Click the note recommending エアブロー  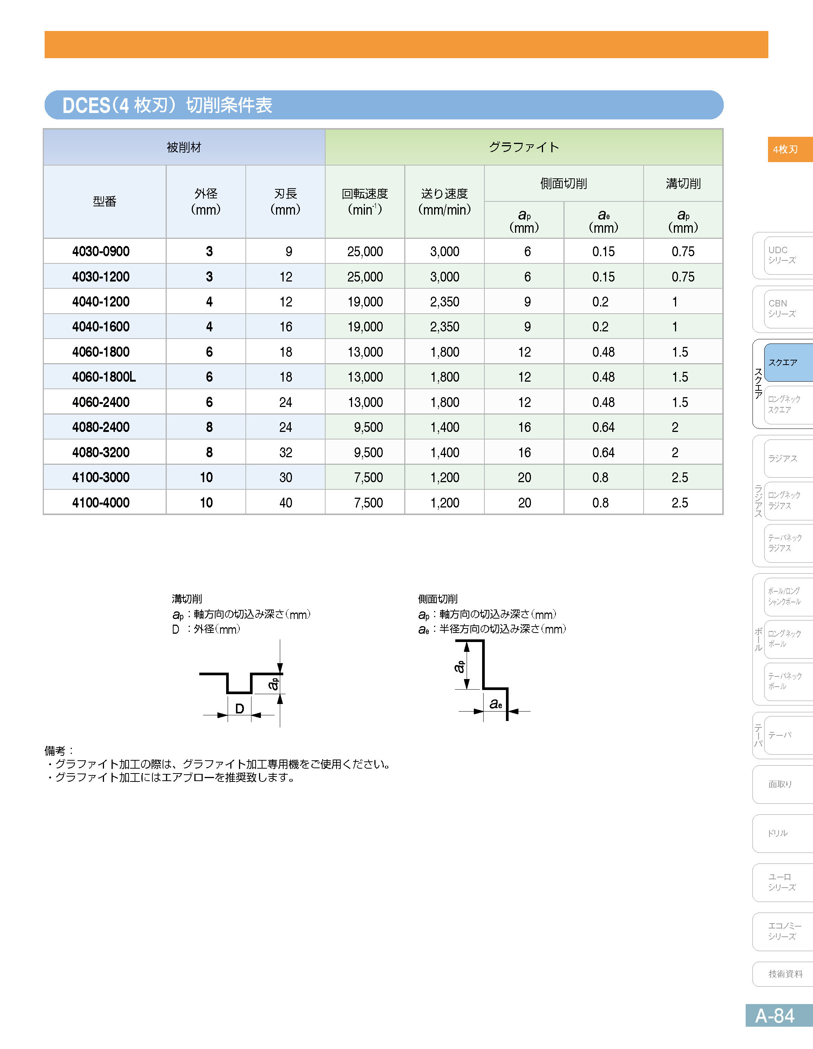(x=172, y=777)
